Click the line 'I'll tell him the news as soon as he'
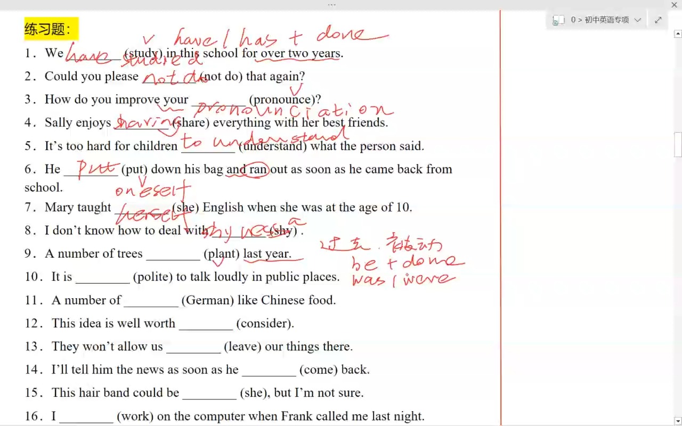The width and height of the screenshot is (682, 426). (197, 370)
